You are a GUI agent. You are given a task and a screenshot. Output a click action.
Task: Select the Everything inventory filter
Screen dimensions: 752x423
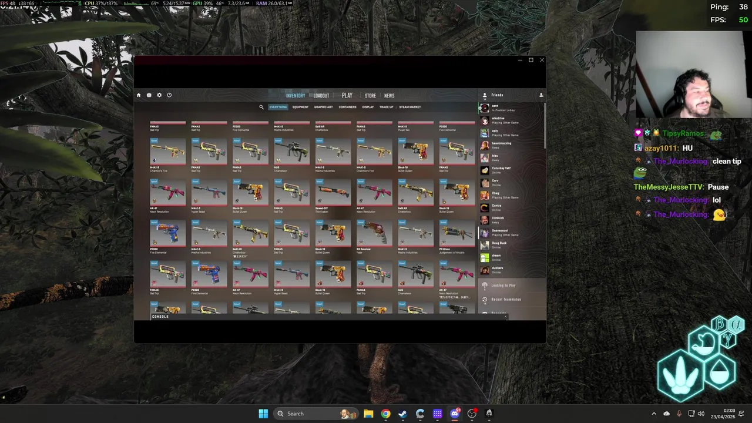(x=278, y=107)
